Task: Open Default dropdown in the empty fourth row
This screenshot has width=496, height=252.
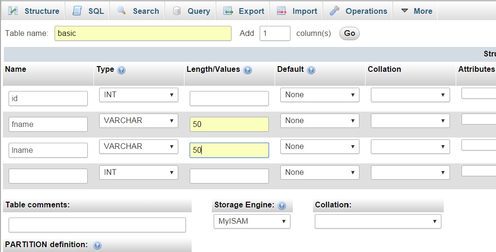Action: point(320,172)
